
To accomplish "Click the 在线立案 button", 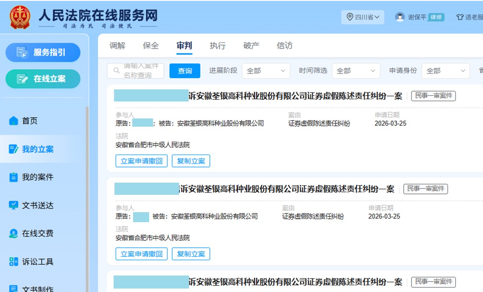I will tap(43, 79).
